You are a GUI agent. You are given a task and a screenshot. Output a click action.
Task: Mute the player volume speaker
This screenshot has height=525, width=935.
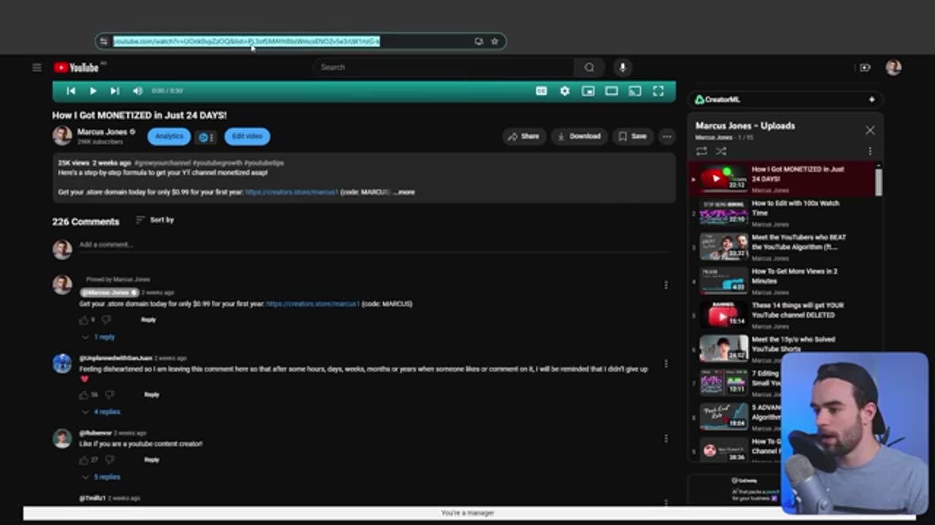tap(137, 91)
